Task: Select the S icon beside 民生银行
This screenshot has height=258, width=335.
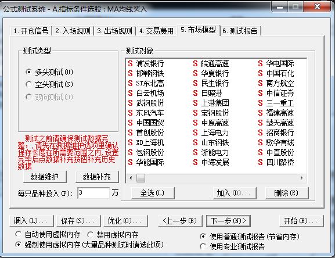Action: (195, 83)
